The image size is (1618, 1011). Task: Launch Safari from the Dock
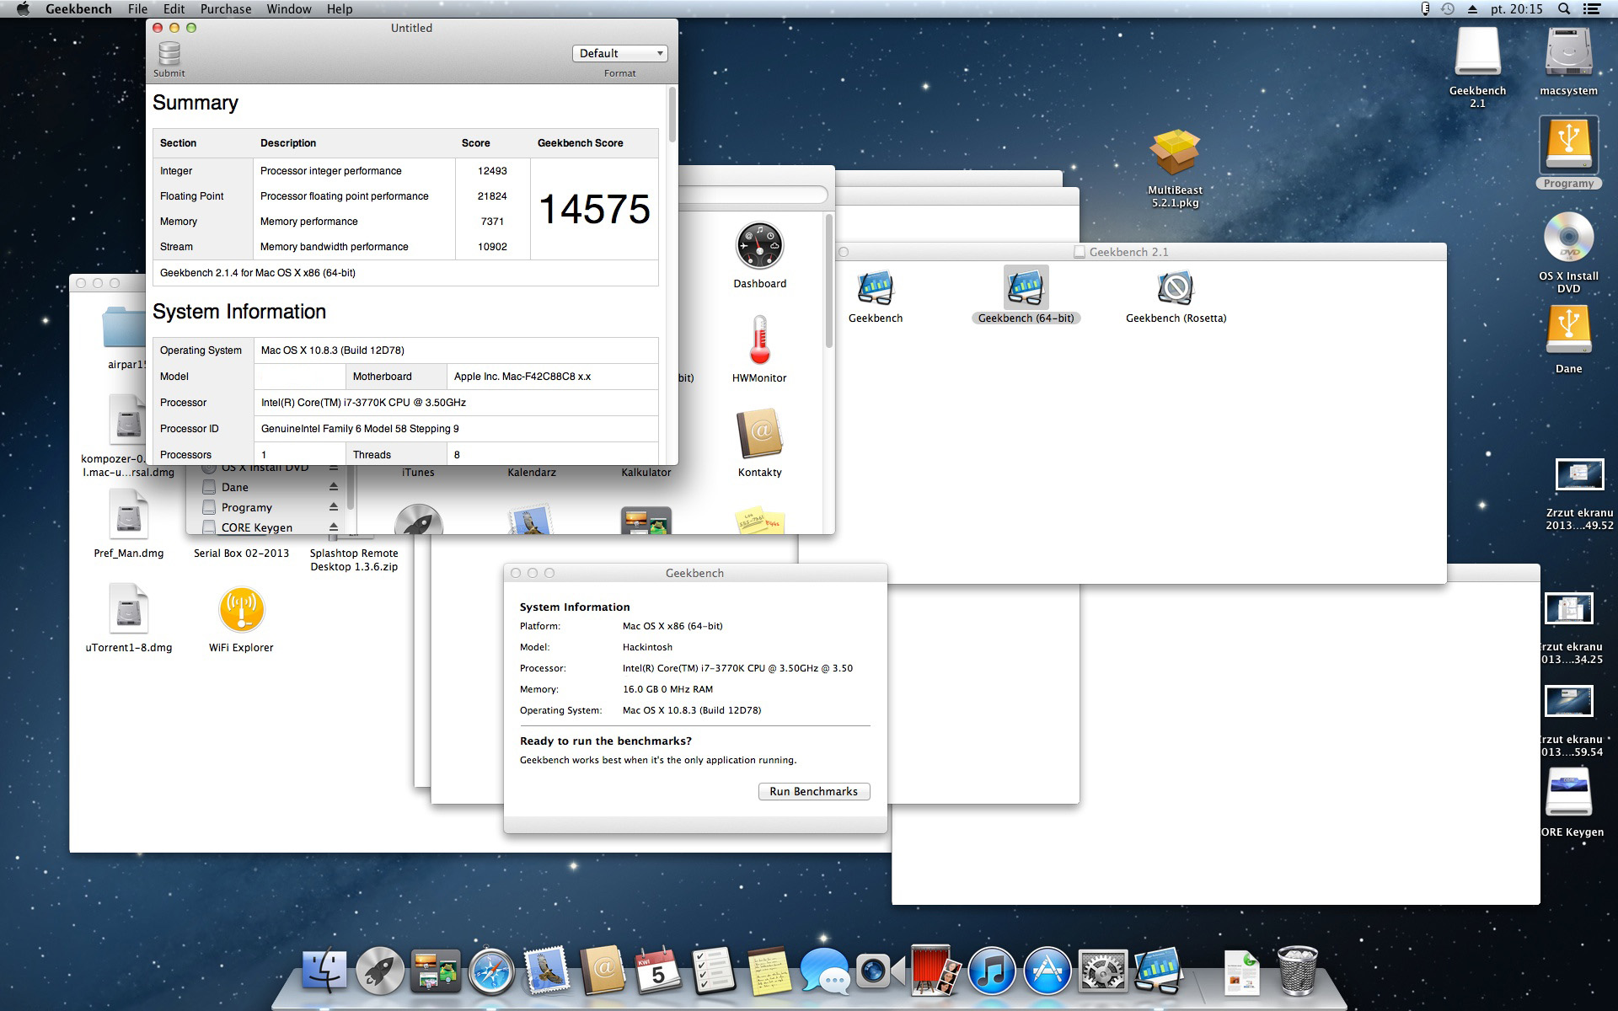point(491,971)
